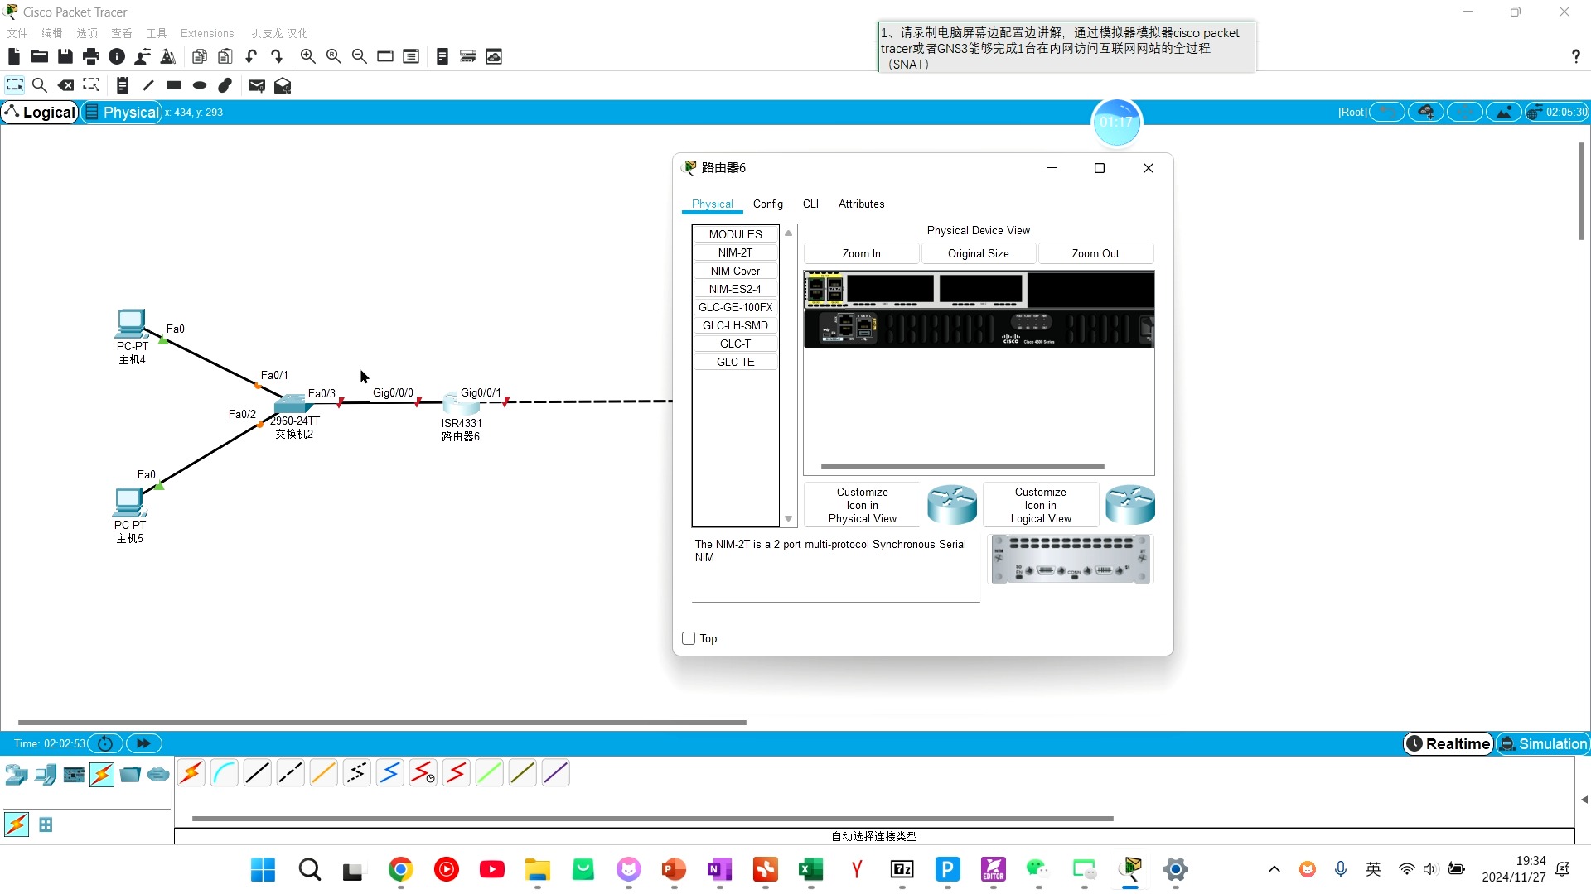
Task: Open Windows Start menu
Action: click(264, 869)
